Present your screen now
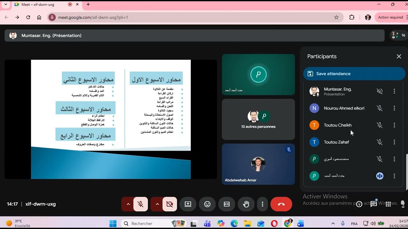The height and width of the screenshot is (229, 408). 188,204
